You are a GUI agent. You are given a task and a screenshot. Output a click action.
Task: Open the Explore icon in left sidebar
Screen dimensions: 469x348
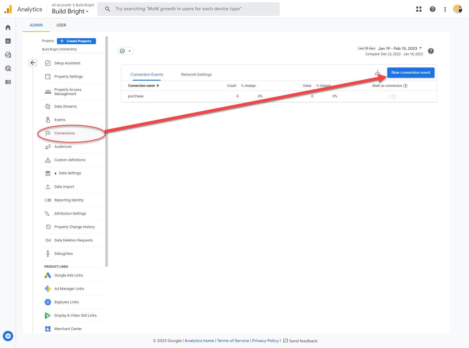coord(8,55)
